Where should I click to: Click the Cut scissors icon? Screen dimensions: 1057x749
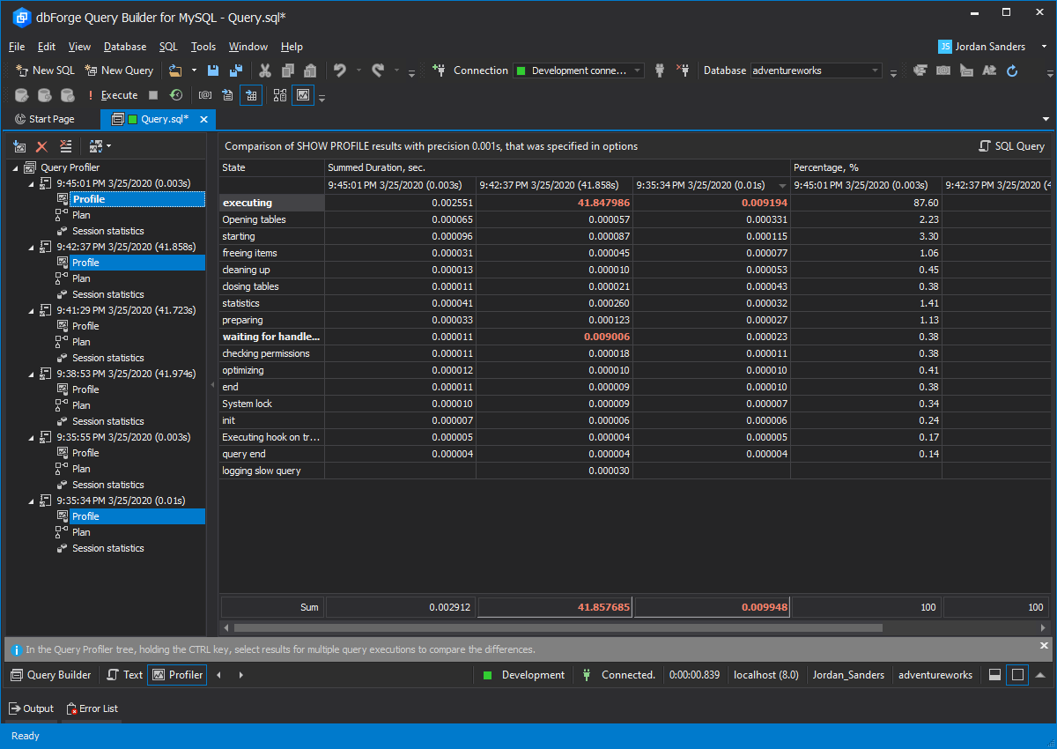point(265,70)
